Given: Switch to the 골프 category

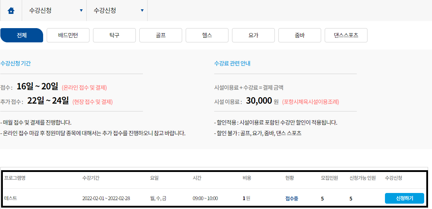Looking at the screenshot, I should [161, 35].
